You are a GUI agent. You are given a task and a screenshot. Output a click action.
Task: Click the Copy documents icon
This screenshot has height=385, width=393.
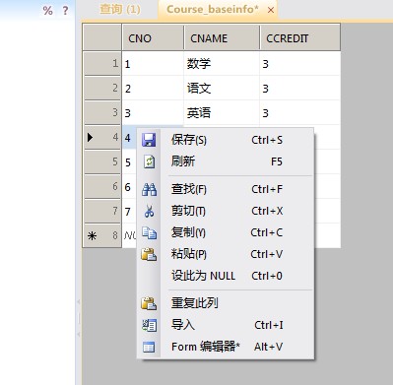coord(149,232)
